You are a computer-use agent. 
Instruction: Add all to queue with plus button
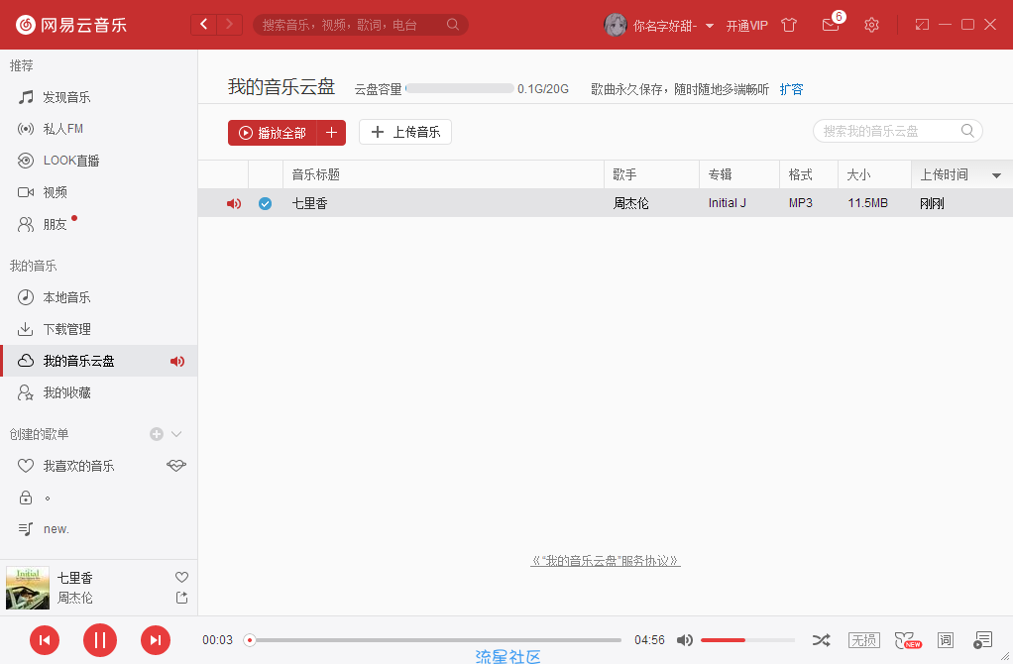click(x=331, y=133)
